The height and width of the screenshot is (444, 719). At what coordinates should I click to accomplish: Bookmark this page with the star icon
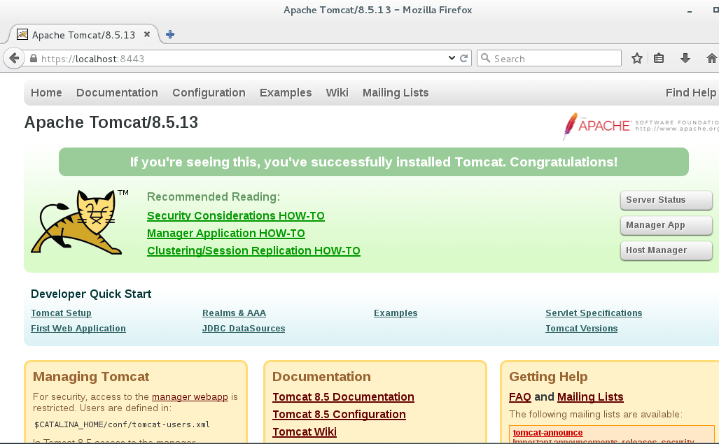636,59
